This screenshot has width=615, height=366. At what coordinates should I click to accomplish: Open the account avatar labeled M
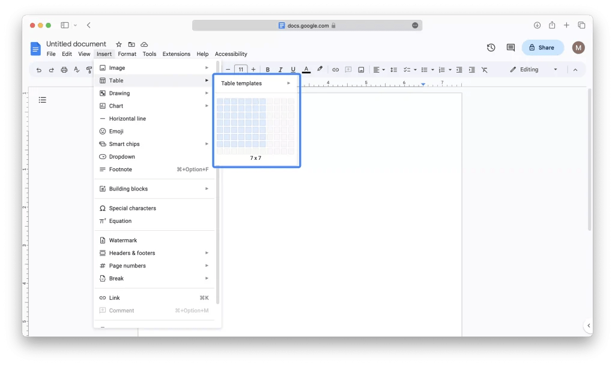578,47
